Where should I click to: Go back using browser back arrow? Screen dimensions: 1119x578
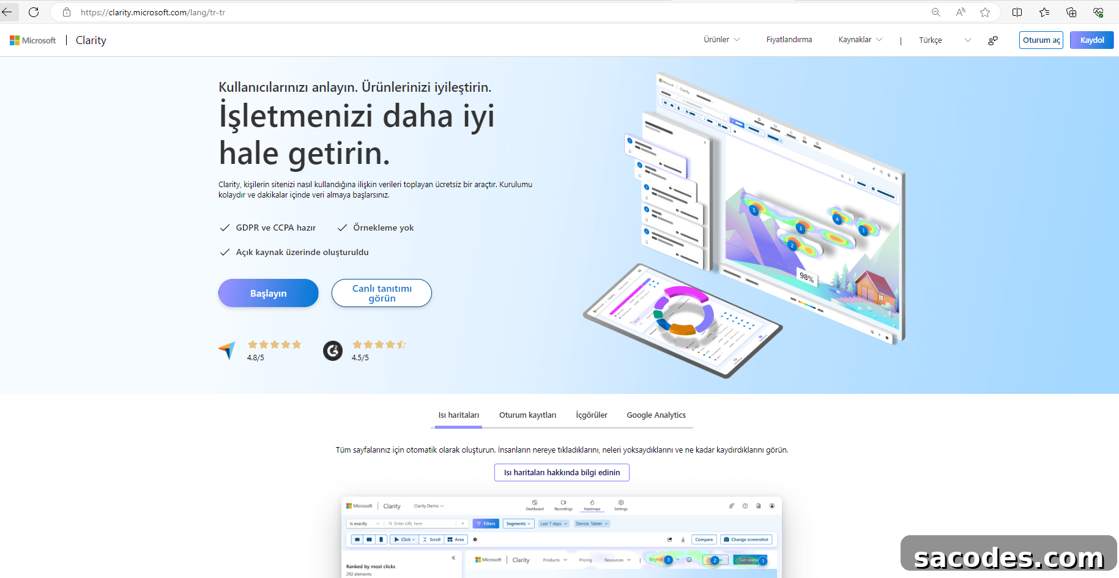[x=7, y=12]
